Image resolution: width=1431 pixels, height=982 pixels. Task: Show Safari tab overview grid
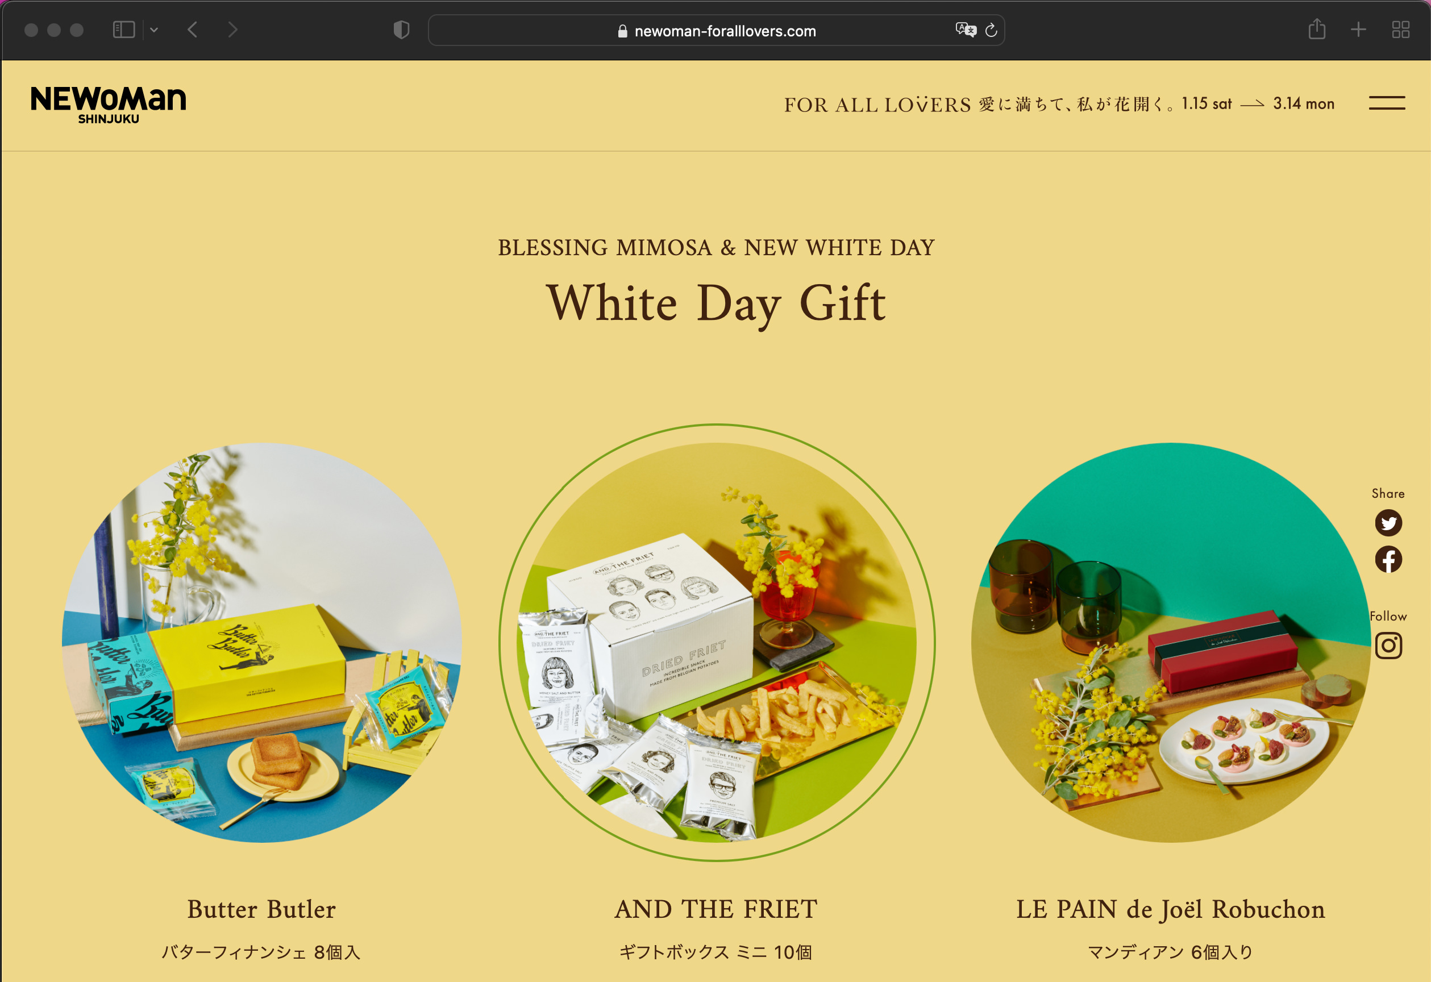coord(1400,30)
